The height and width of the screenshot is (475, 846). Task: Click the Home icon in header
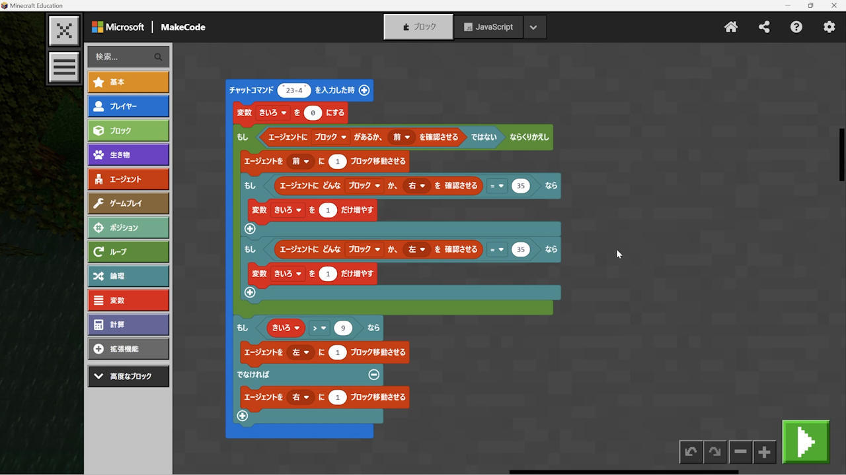click(731, 27)
